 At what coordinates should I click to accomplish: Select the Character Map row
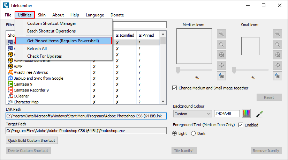click(84, 102)
